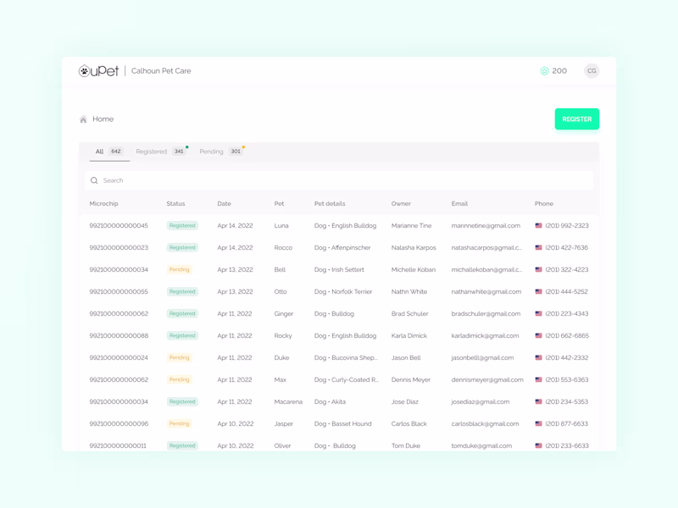The height and width of the screenshot is (508, 678).
Task: Click the REGISTER button
Action: point(576,119)
